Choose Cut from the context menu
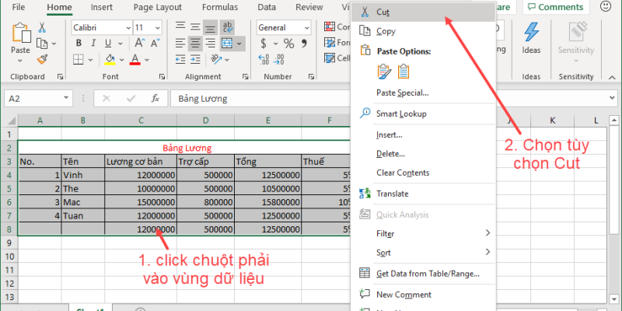 pyautogui.click(x=383, y=12)
